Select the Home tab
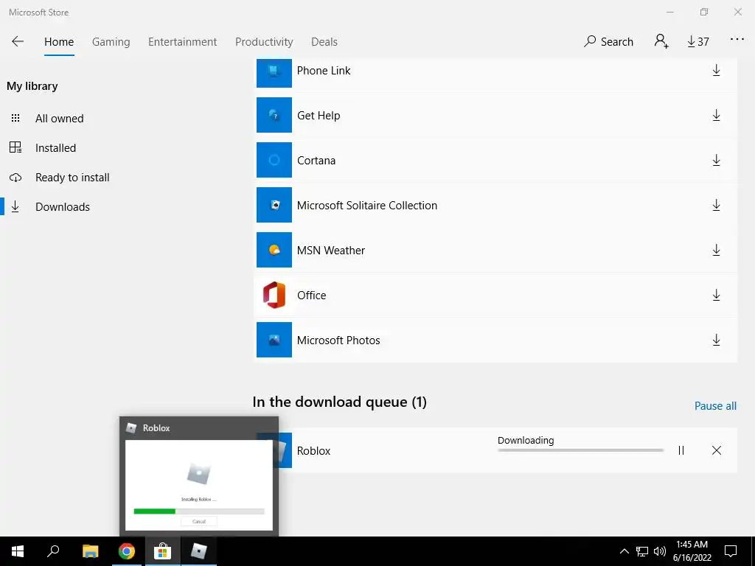The height and width of the screenshot is (566, 755). click(59, 42)
